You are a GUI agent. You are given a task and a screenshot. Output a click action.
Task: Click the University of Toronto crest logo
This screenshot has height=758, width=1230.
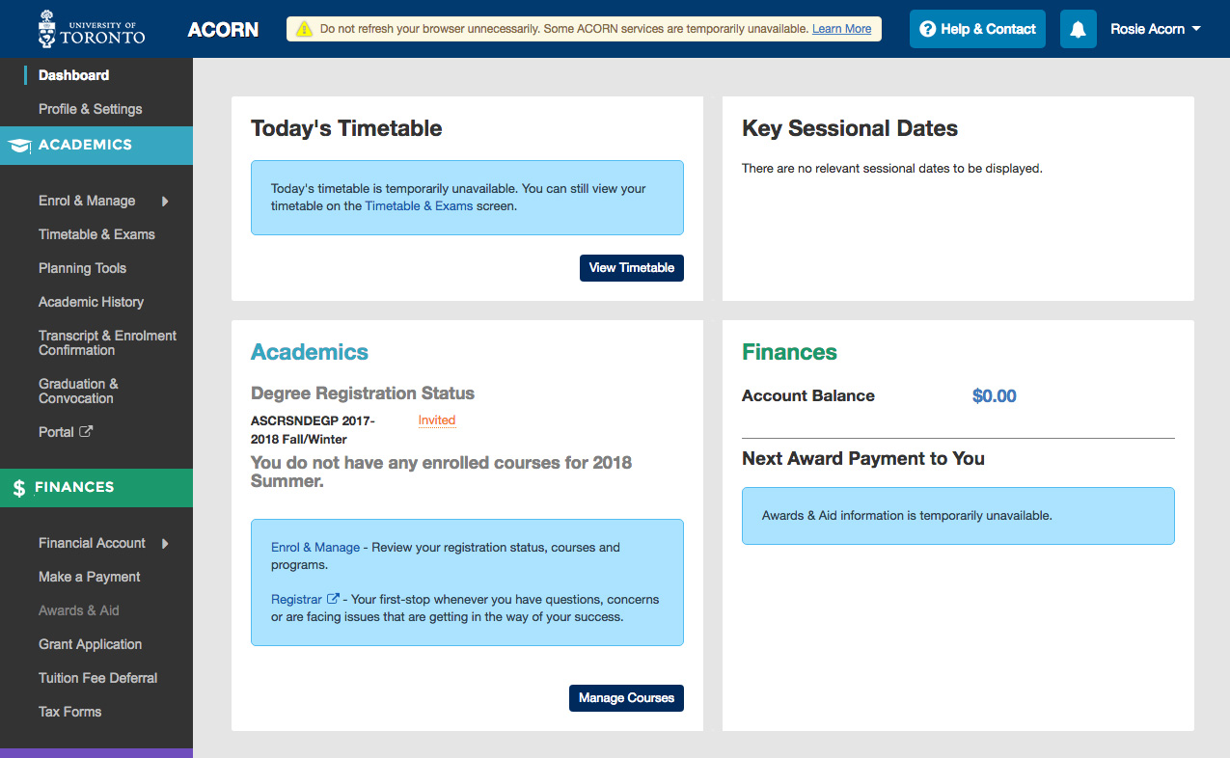tap(47, 29)
